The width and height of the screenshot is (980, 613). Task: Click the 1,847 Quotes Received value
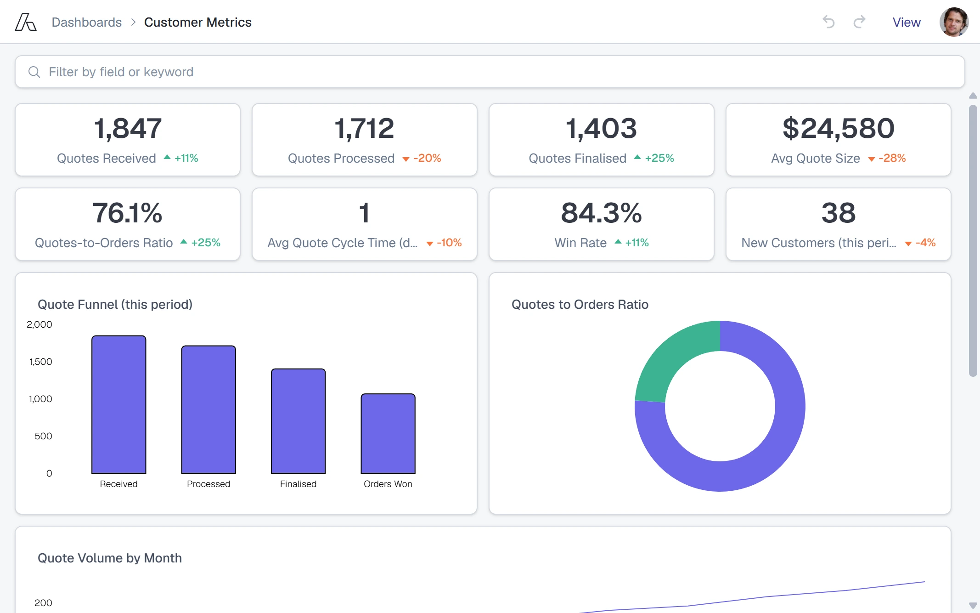(x=128, y=128)
